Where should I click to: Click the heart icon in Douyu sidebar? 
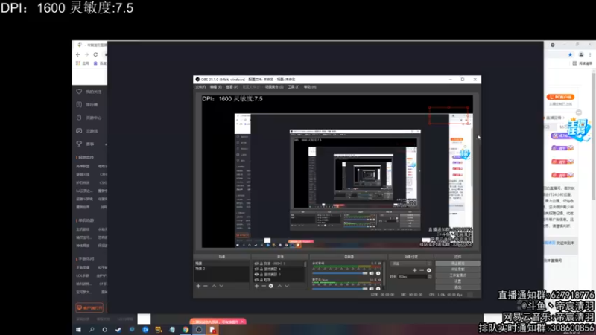click(x=79, y=92)
